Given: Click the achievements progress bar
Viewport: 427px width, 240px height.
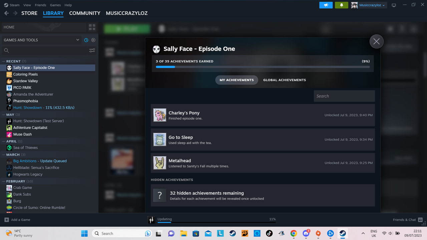Looking at the screenshot, I should (x=263, y=67).
